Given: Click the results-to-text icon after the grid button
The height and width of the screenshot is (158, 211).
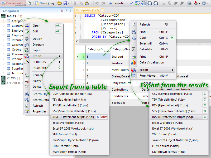Looking at the screenshot, I should (150, 3).
